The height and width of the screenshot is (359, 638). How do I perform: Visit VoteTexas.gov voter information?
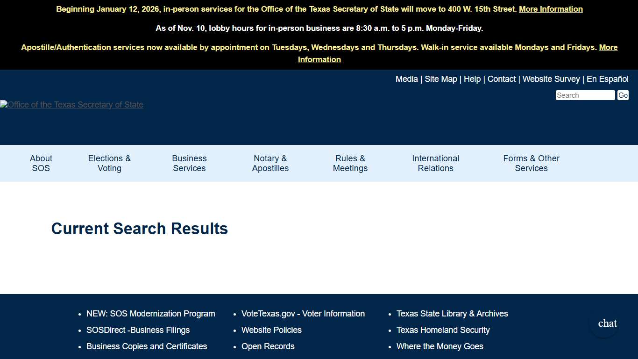coord(303,314)
